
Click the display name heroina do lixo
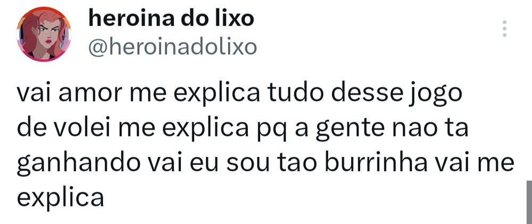point(171,19)
